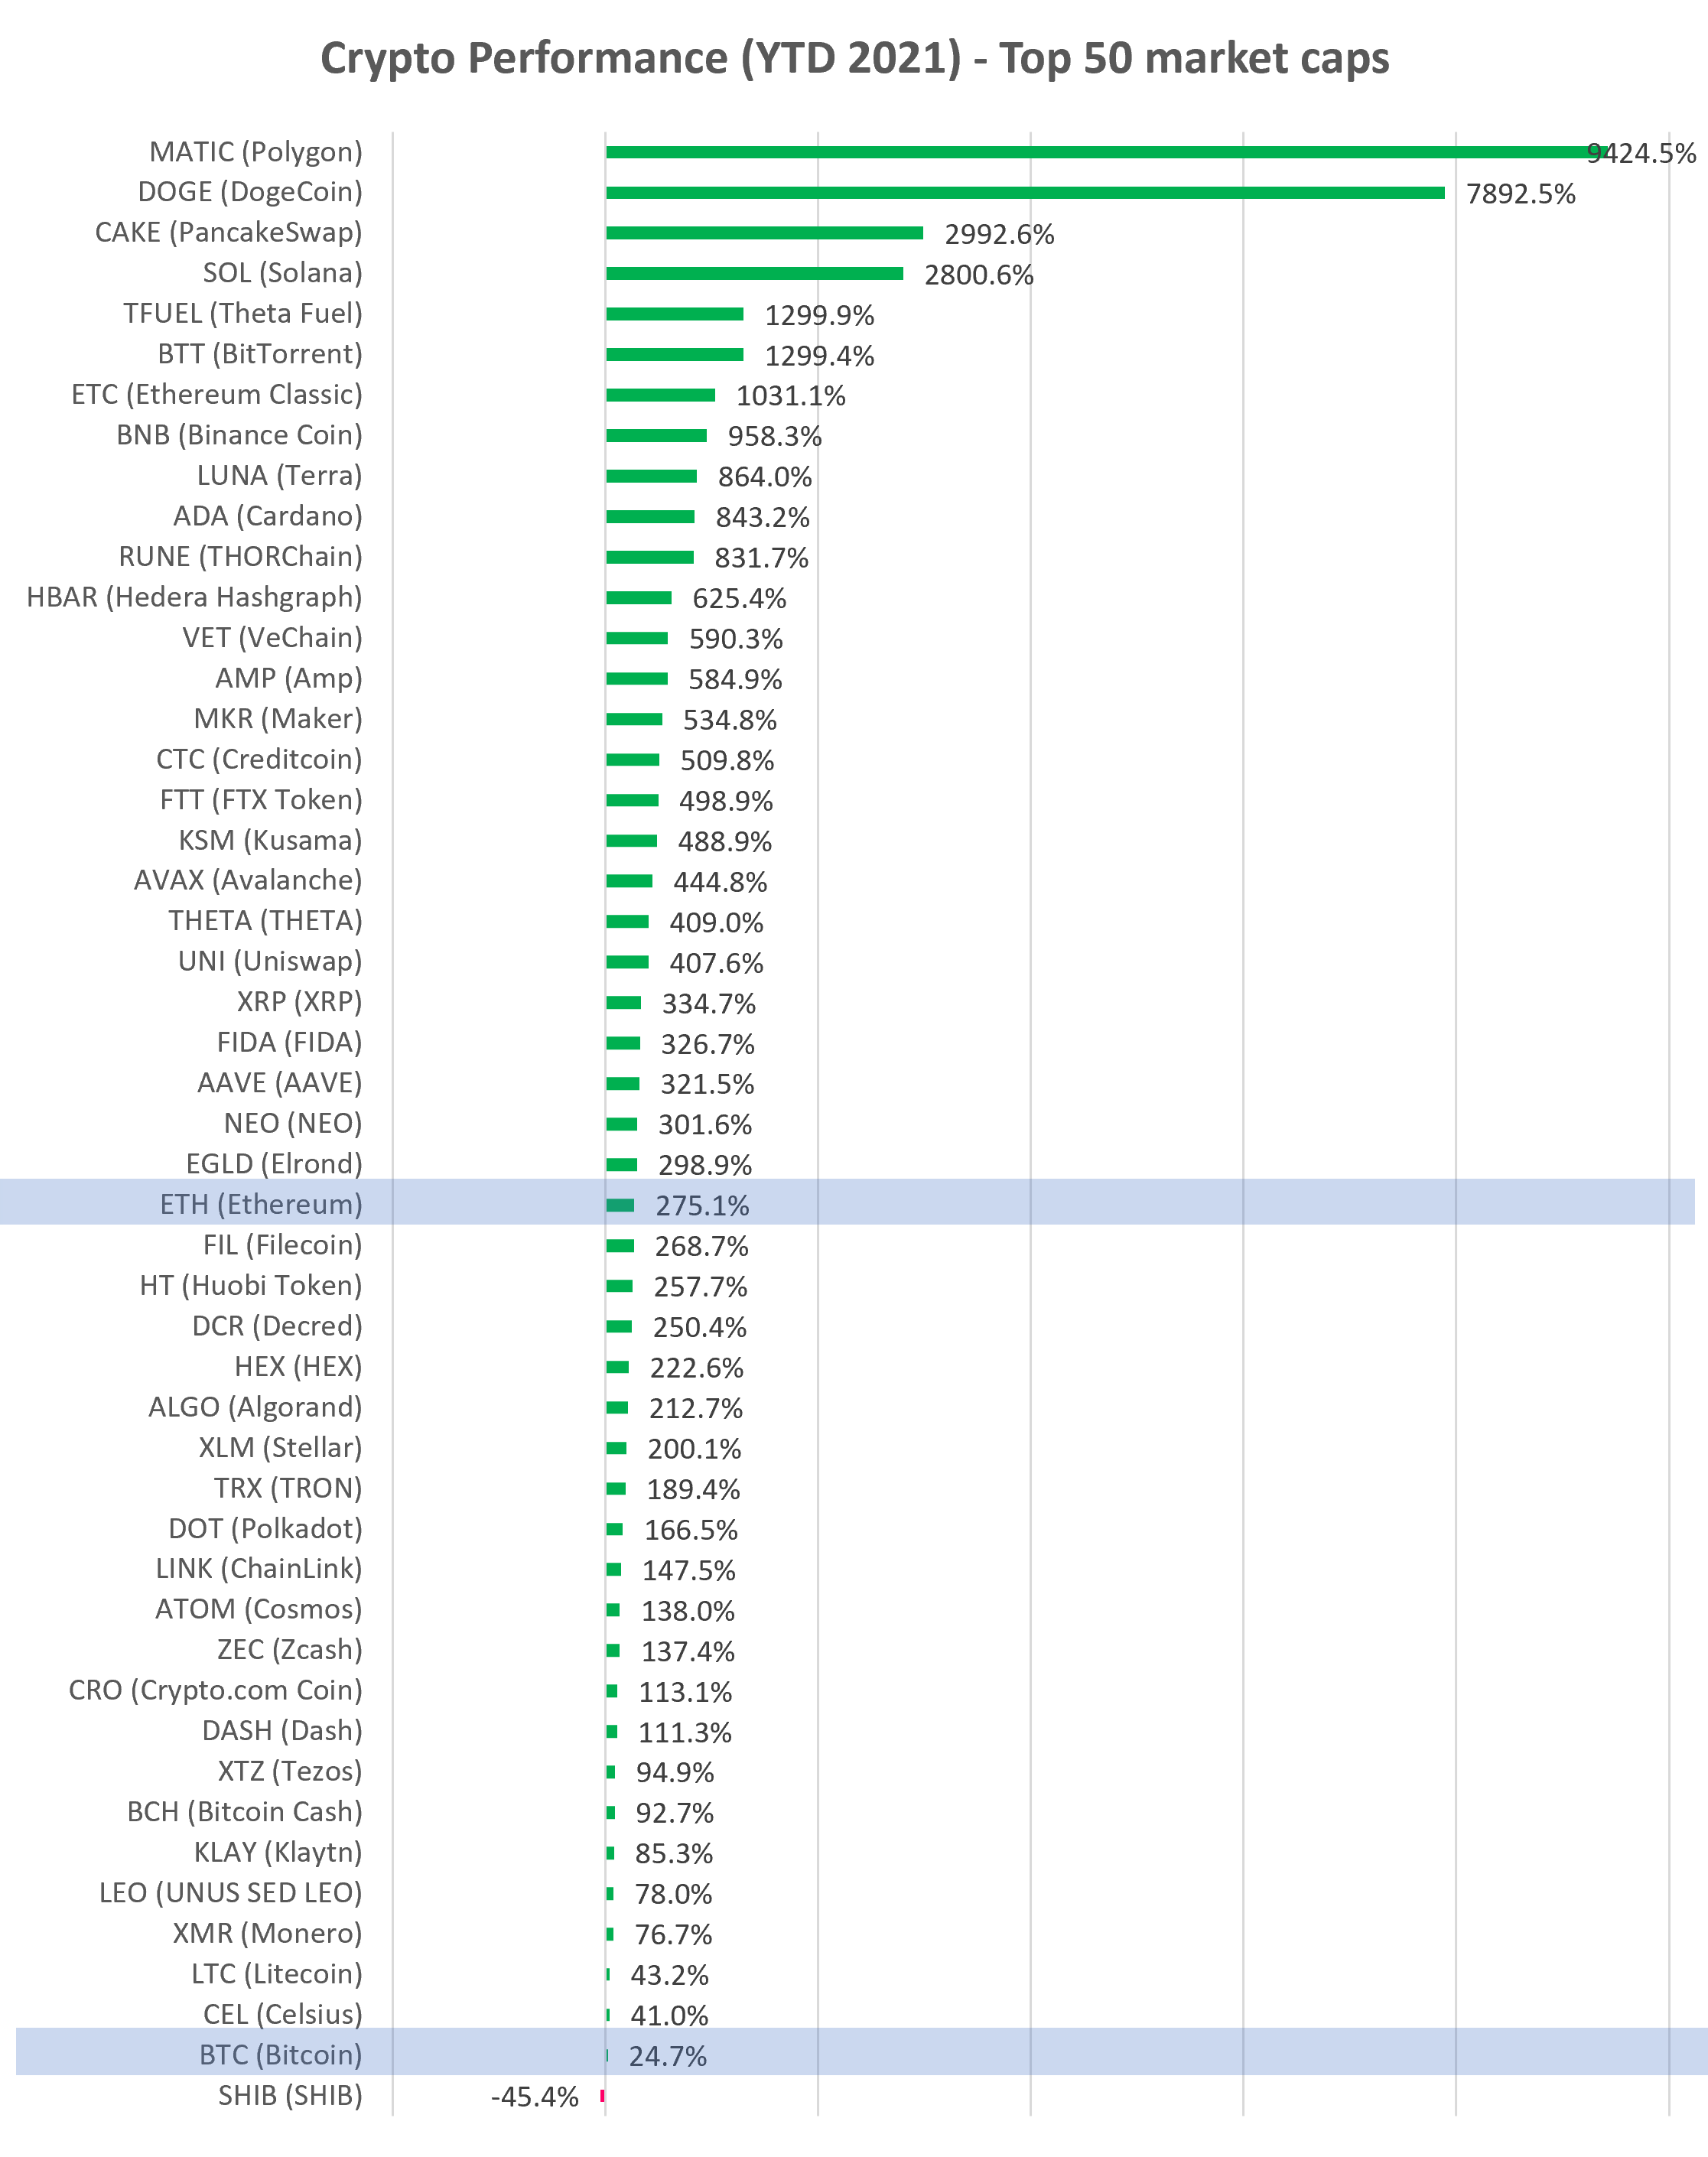Click the TRX (TRON) label
Image resolution: width=1708 pixels, height=2157 pixels.
(288, 1488)
